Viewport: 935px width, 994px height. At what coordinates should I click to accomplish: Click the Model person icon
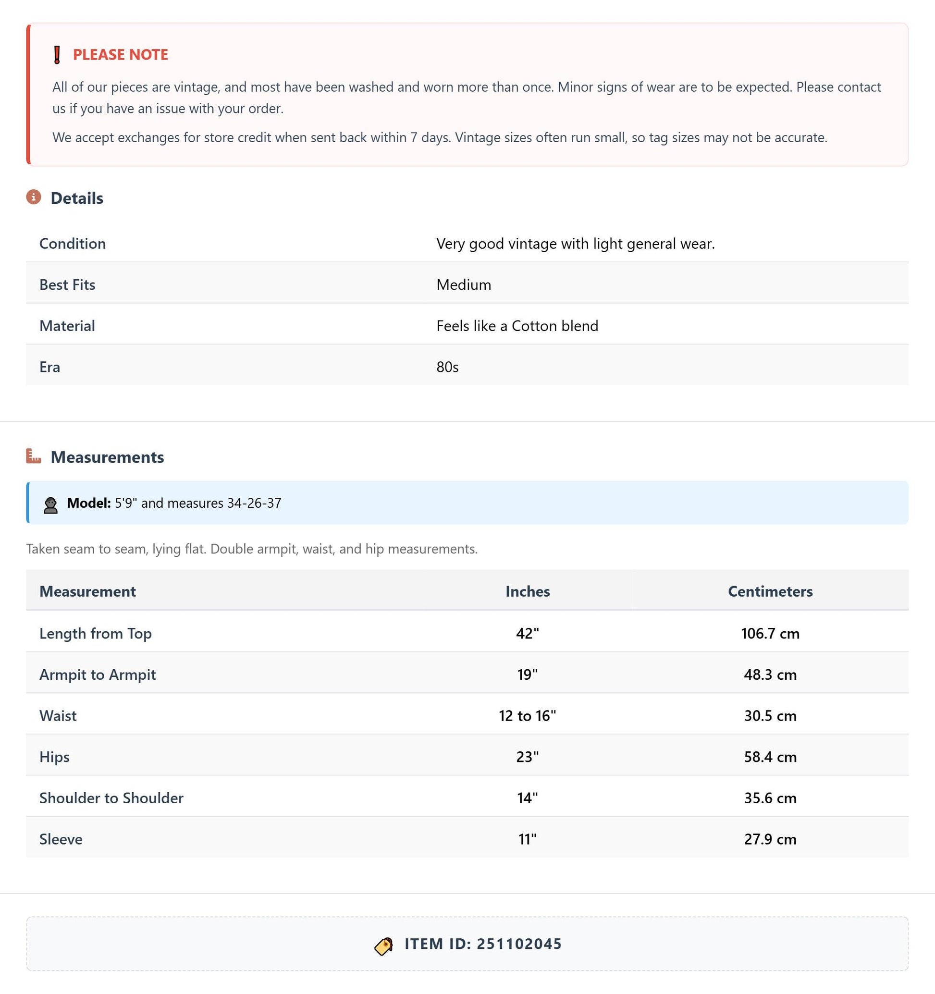(x=50, y=505)
